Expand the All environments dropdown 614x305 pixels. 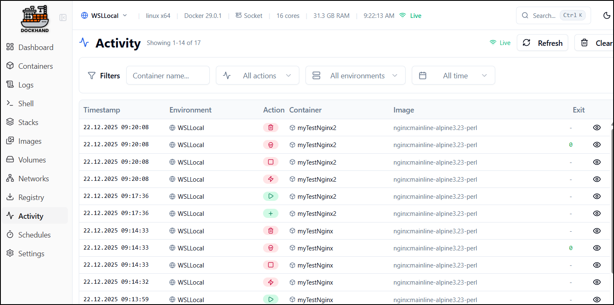tap(355, 75)
